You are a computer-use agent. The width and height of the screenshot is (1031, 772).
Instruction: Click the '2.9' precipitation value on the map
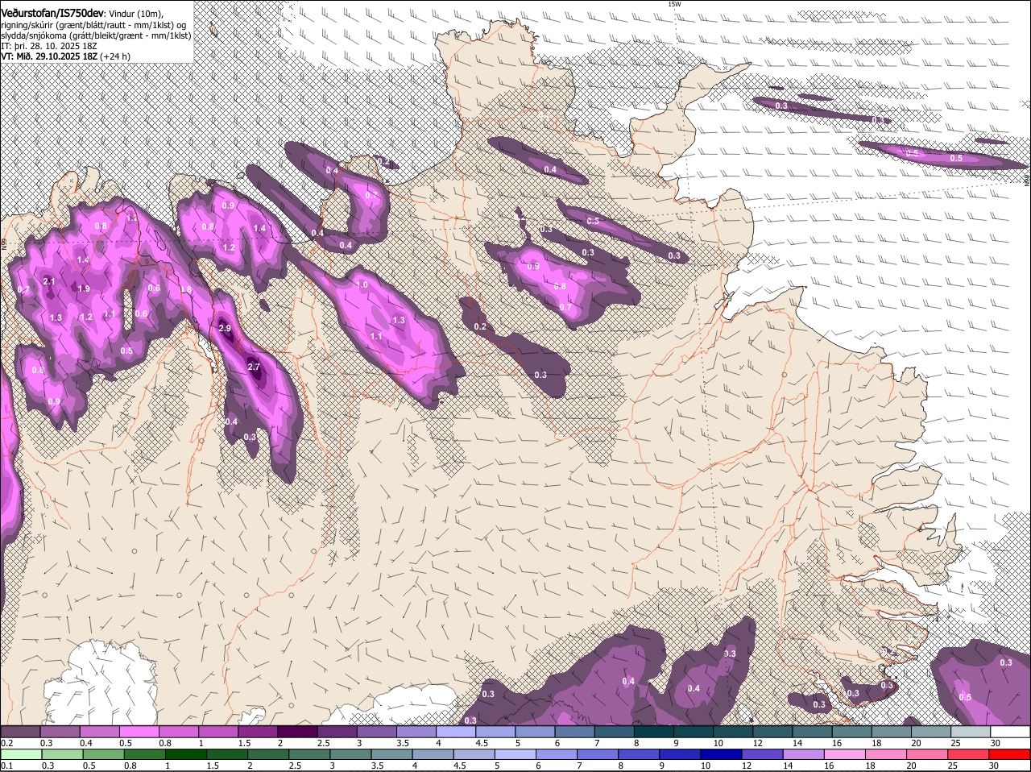[x=225, y=328]
